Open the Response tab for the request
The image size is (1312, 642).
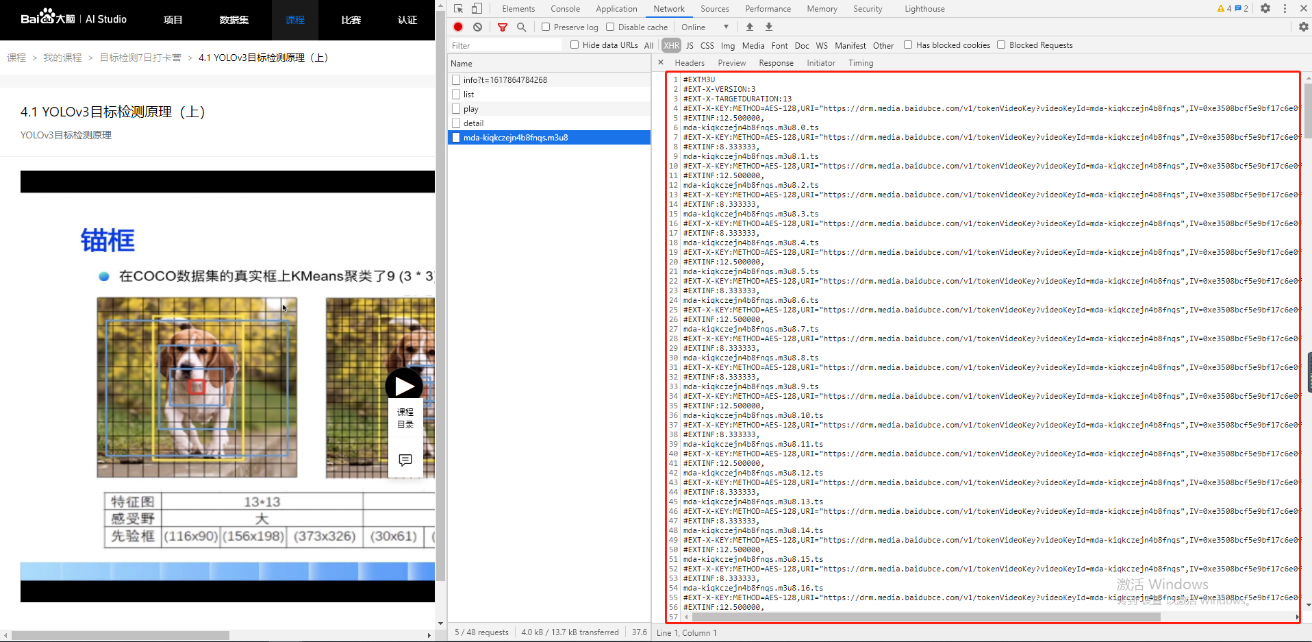coord(774,62)
